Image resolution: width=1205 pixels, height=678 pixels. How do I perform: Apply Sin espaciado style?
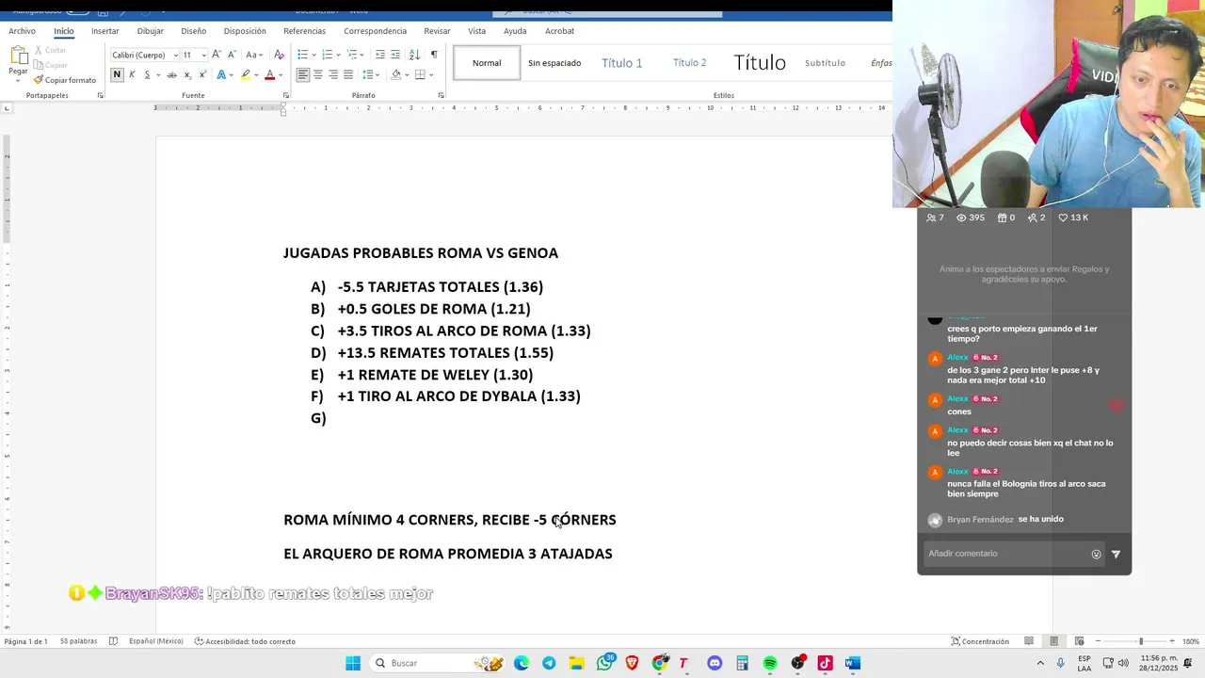point(554,63)
